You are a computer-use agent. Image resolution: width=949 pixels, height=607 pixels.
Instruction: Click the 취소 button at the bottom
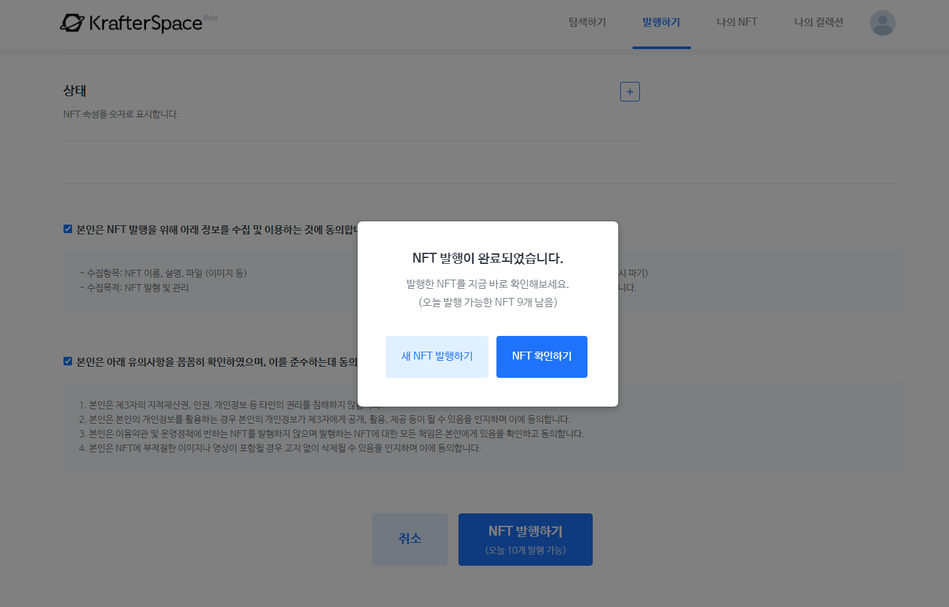pos(410,539)
